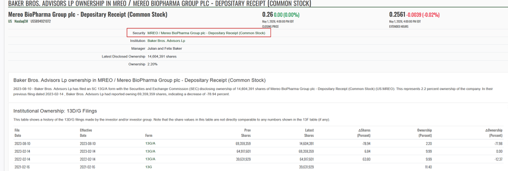Click the 0.2561 extended hours price
The width and height of the screenshot is (508, 171).
[397, 14]
